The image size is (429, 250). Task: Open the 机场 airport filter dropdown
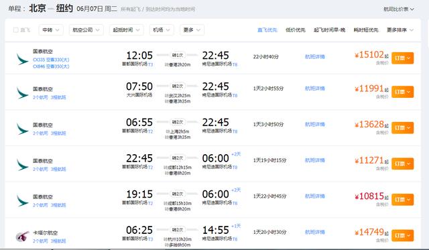pyautogui.click(x=162, y=29)
